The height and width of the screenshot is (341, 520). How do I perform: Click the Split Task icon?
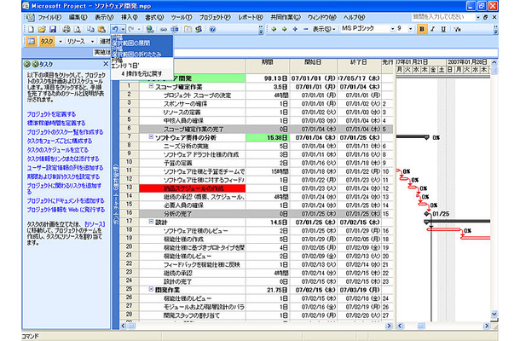point(175,29)
